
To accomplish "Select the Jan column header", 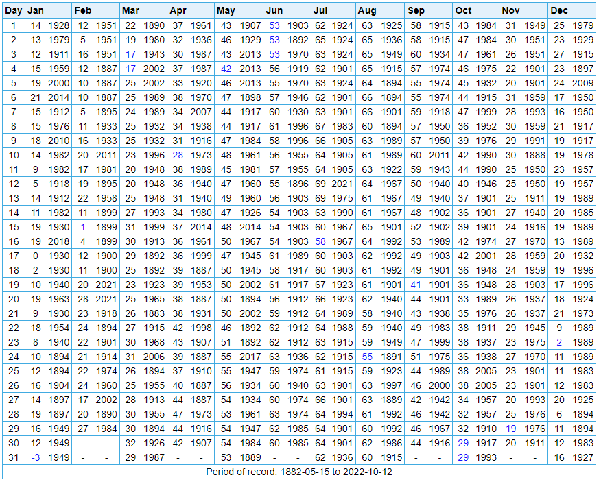I will [36, 10].
